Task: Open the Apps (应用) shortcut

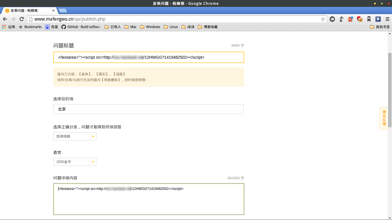Action: 9,27
